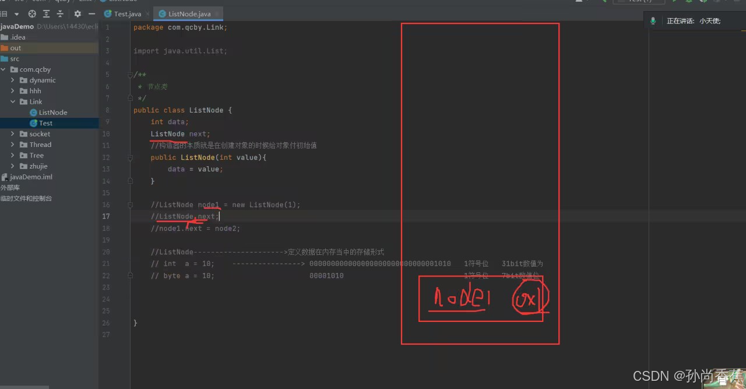Select the .idea folder
This screenshot has width=746, height=389.
17,37
